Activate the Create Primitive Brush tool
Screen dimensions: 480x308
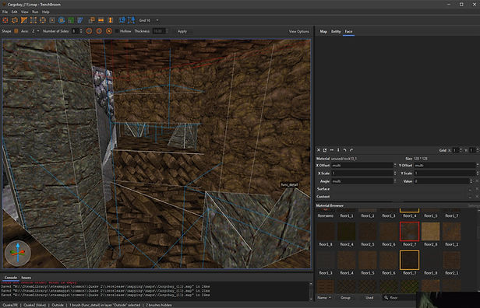15,20
